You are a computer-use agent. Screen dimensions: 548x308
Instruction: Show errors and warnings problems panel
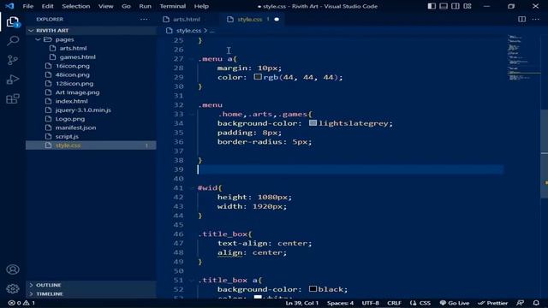(x=21, y=303)
